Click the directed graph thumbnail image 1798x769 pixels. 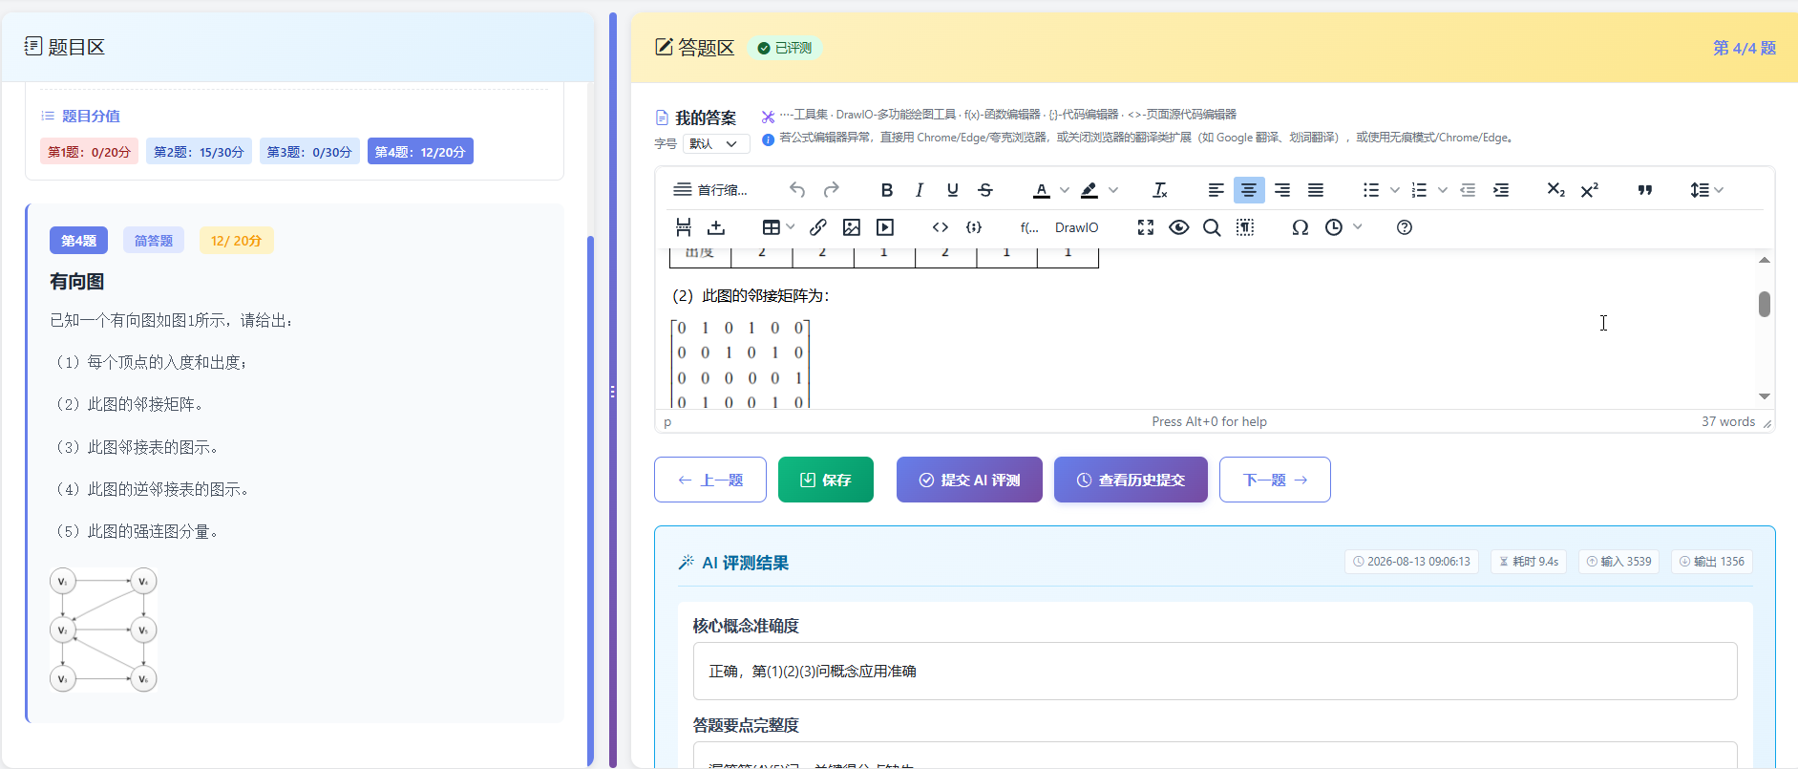tap(103, 630)
